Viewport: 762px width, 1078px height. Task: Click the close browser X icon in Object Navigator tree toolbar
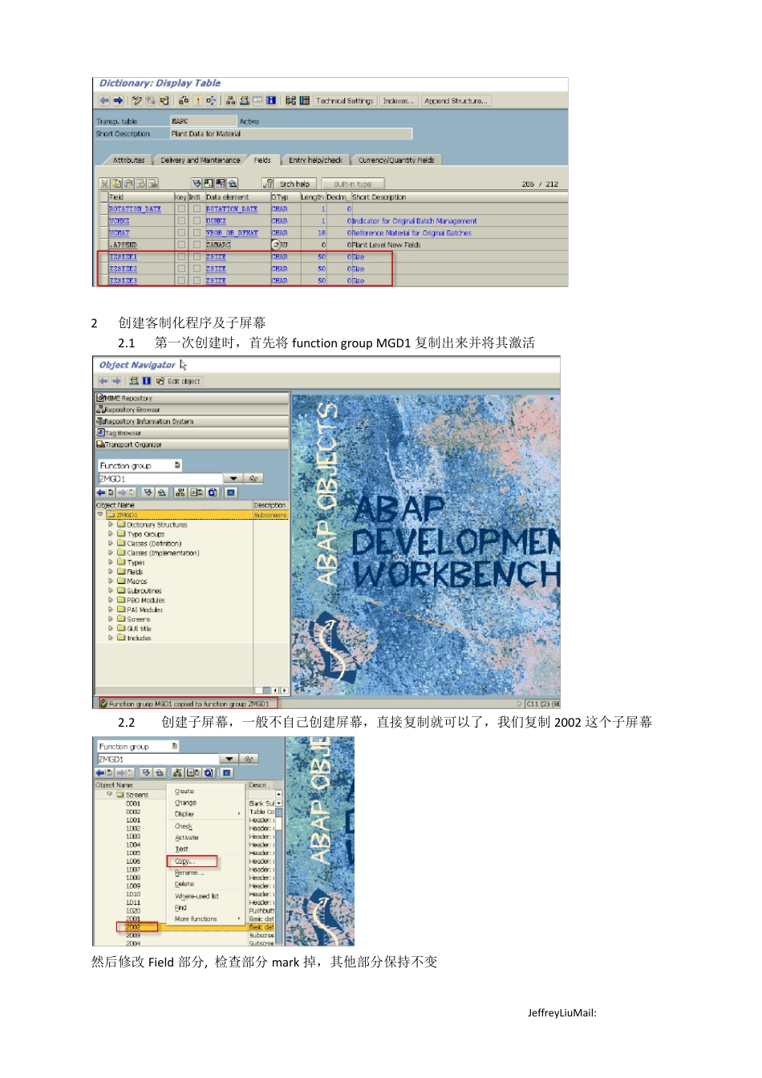coord(230,492)
